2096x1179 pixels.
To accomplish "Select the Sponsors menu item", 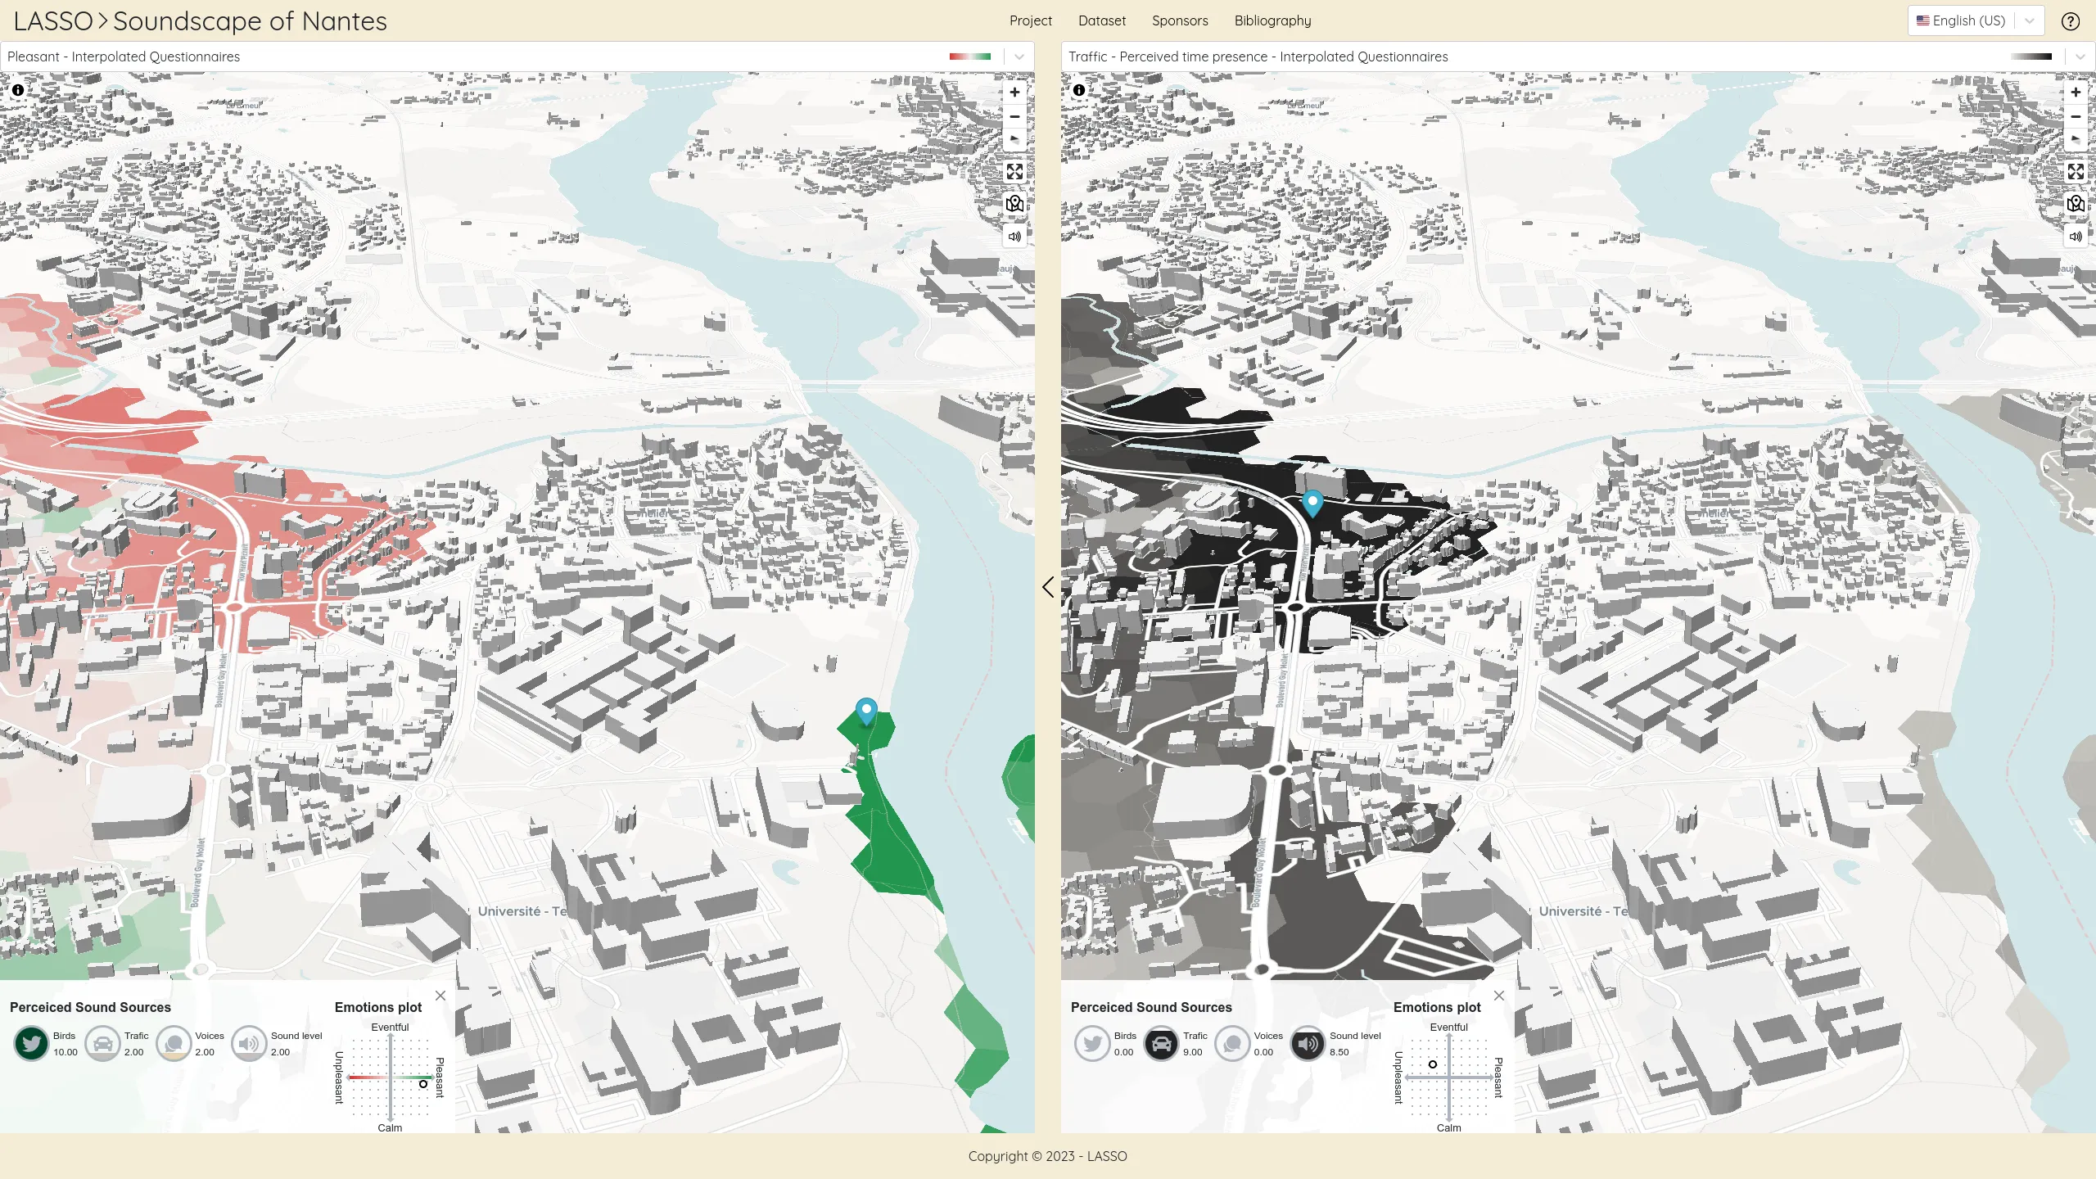I will click(x=1179, y=20).
